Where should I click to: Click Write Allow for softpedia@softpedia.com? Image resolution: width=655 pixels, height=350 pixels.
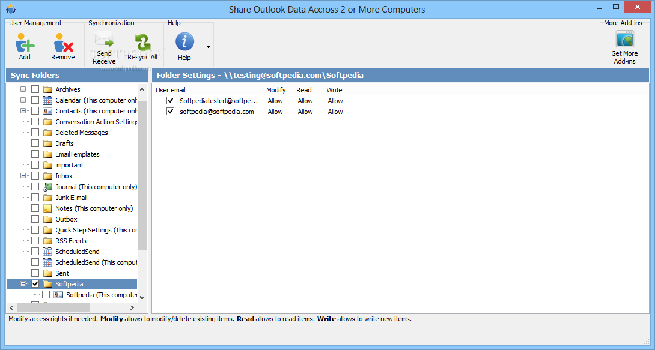point(335,112)
